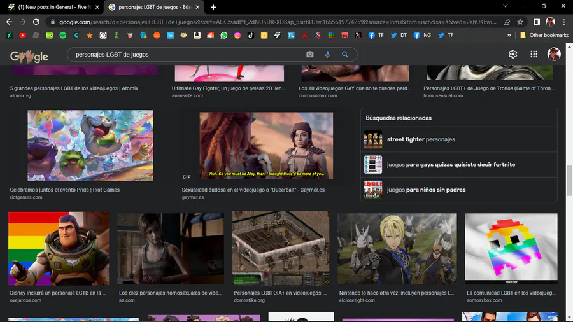Open Riot Games Pride event image
The height and width of the screenshot is (322, 573).
pos(90,146)
